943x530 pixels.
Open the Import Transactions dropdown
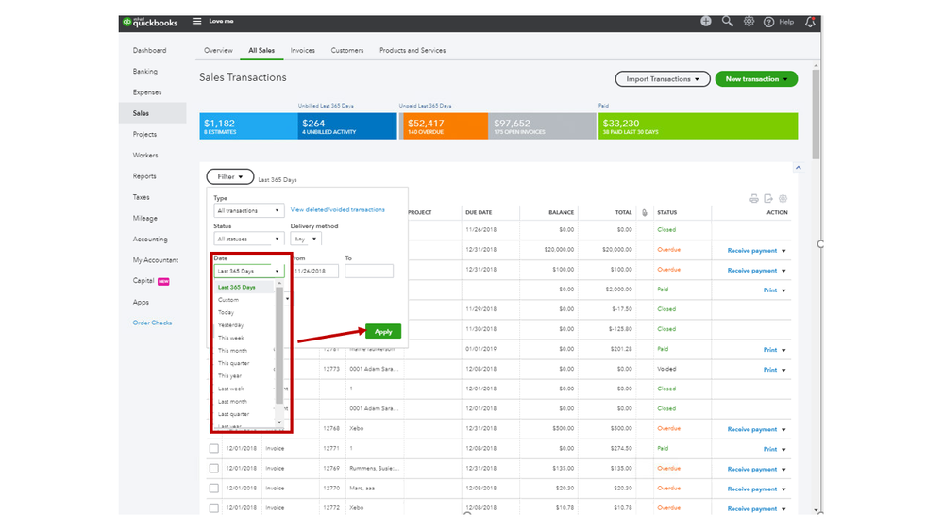(x=663, y=78)
